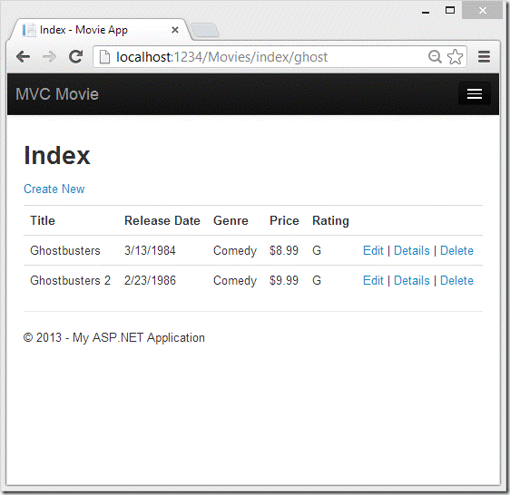Bookmark page with the star icon
This screenshot has height=495, width=510.
click(455, 57)
